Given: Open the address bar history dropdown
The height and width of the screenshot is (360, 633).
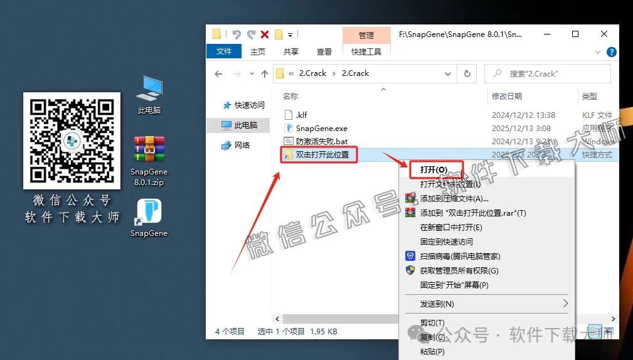Looking at the screenshot, I should point(448,74).
